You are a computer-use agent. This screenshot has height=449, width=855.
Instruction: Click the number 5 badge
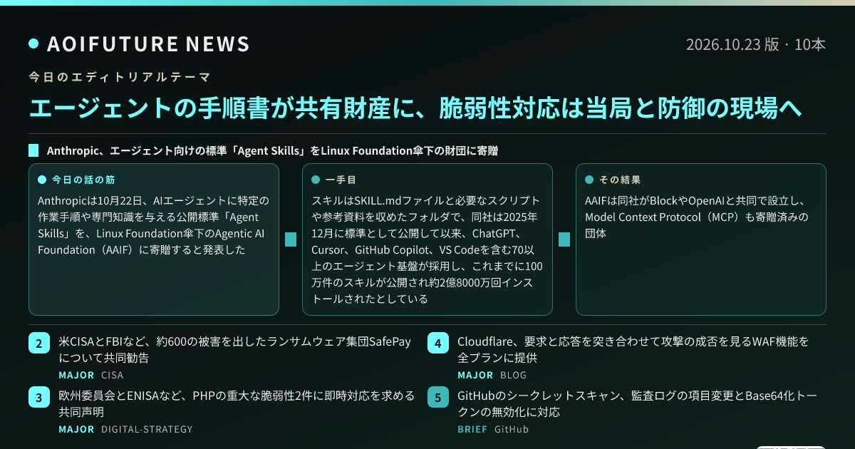tap(438, 397)
